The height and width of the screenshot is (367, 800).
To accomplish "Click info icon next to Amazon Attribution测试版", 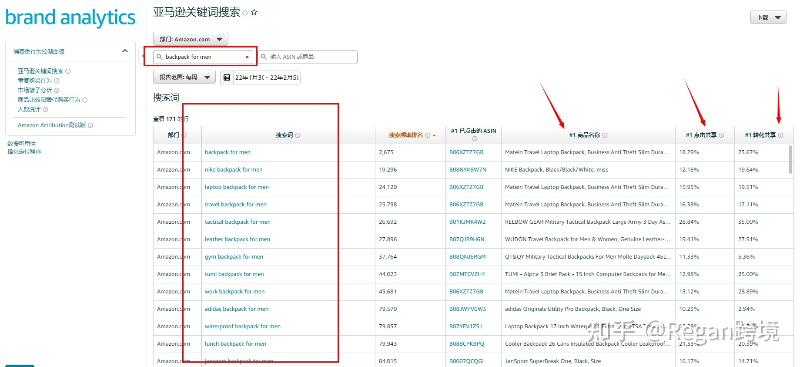I will tap(90, 125).
